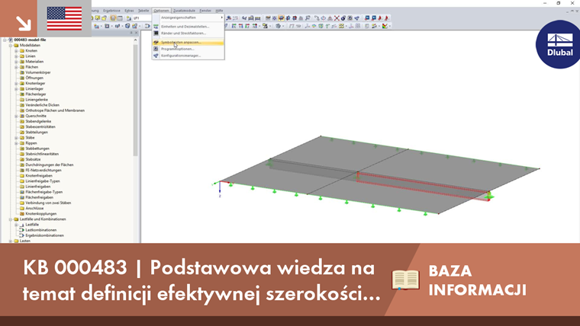Select Flächenfreigabe-Typen tree item
580x326 pixels.
(x=43, y=192)
